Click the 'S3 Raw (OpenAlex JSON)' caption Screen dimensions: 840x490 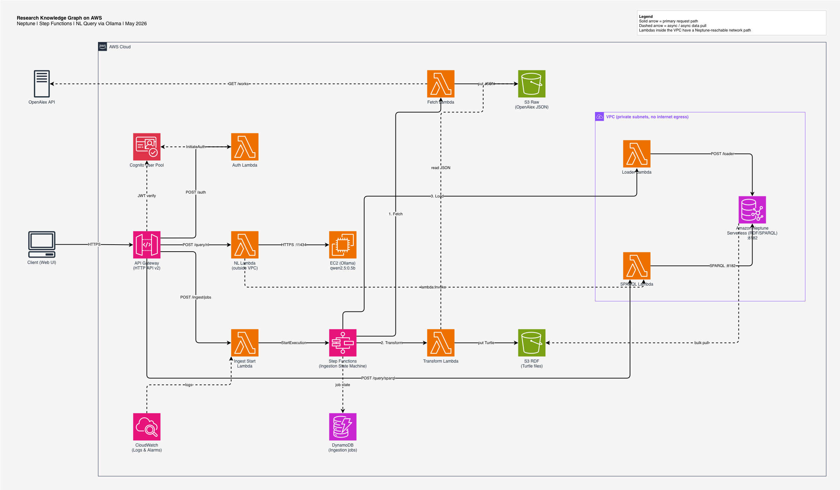pos(532,105)
